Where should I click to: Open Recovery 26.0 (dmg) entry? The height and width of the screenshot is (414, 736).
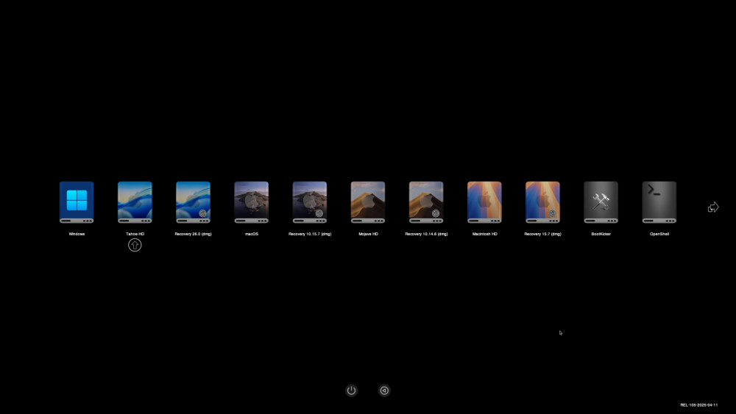pos(193,202)
